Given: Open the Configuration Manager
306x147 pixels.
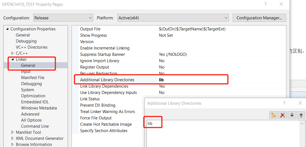Looking at the screenshot, I should click(x=259, y=18).
